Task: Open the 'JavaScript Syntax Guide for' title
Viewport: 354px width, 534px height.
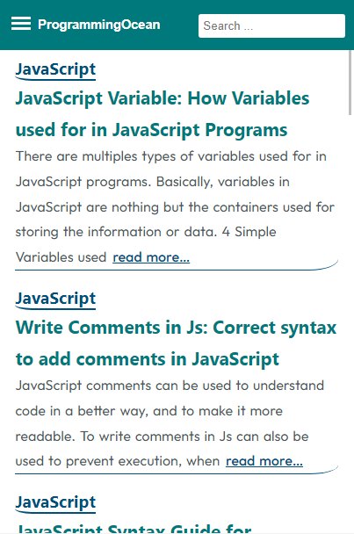Action: point(134,529)
